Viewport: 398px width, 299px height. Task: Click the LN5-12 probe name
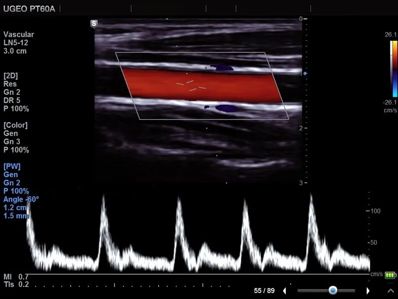click(x=15, y=43)
